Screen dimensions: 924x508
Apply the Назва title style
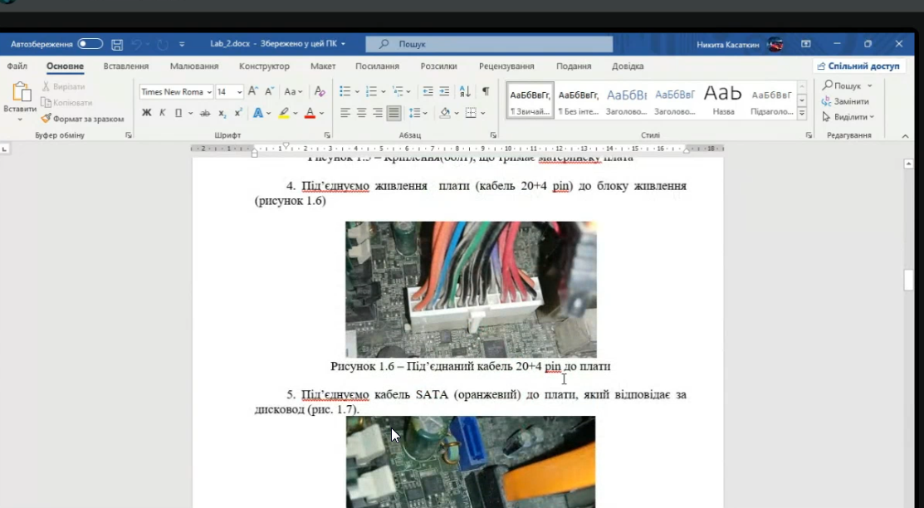723,100
